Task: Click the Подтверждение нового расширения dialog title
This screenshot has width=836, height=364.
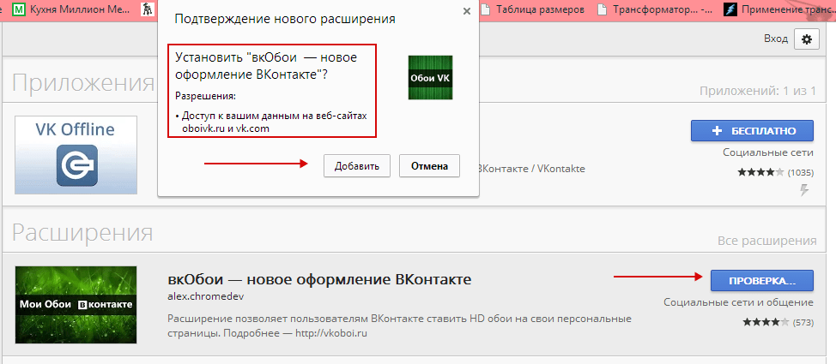Action: point(285,20)
